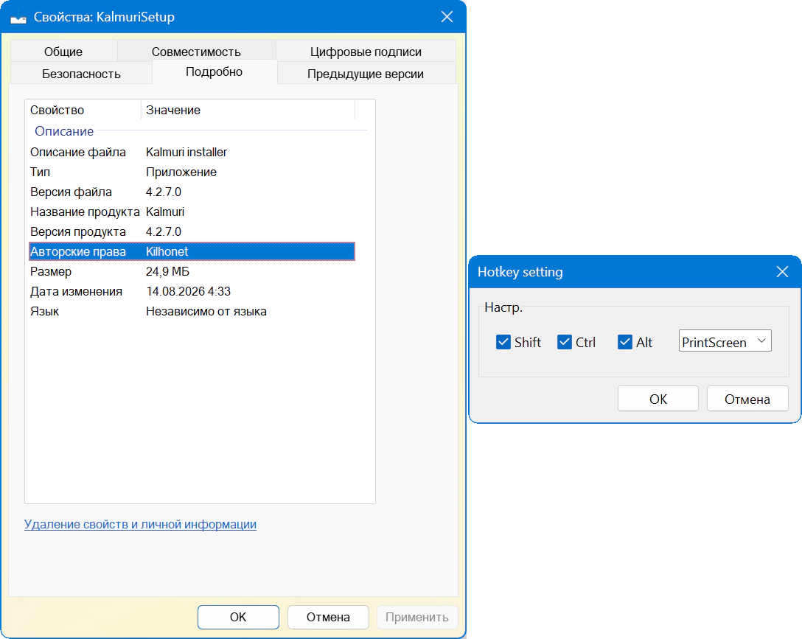
Task: Click the Kalmuri installer value
Action: pos(186,152)
